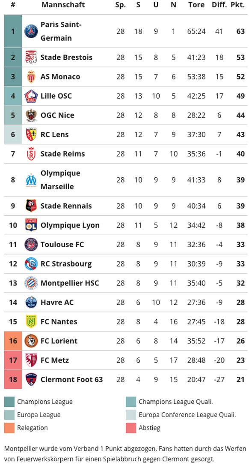Click the Lille OSC club logo
Viewport: 249px width, 466px height.
pos(31,96)
